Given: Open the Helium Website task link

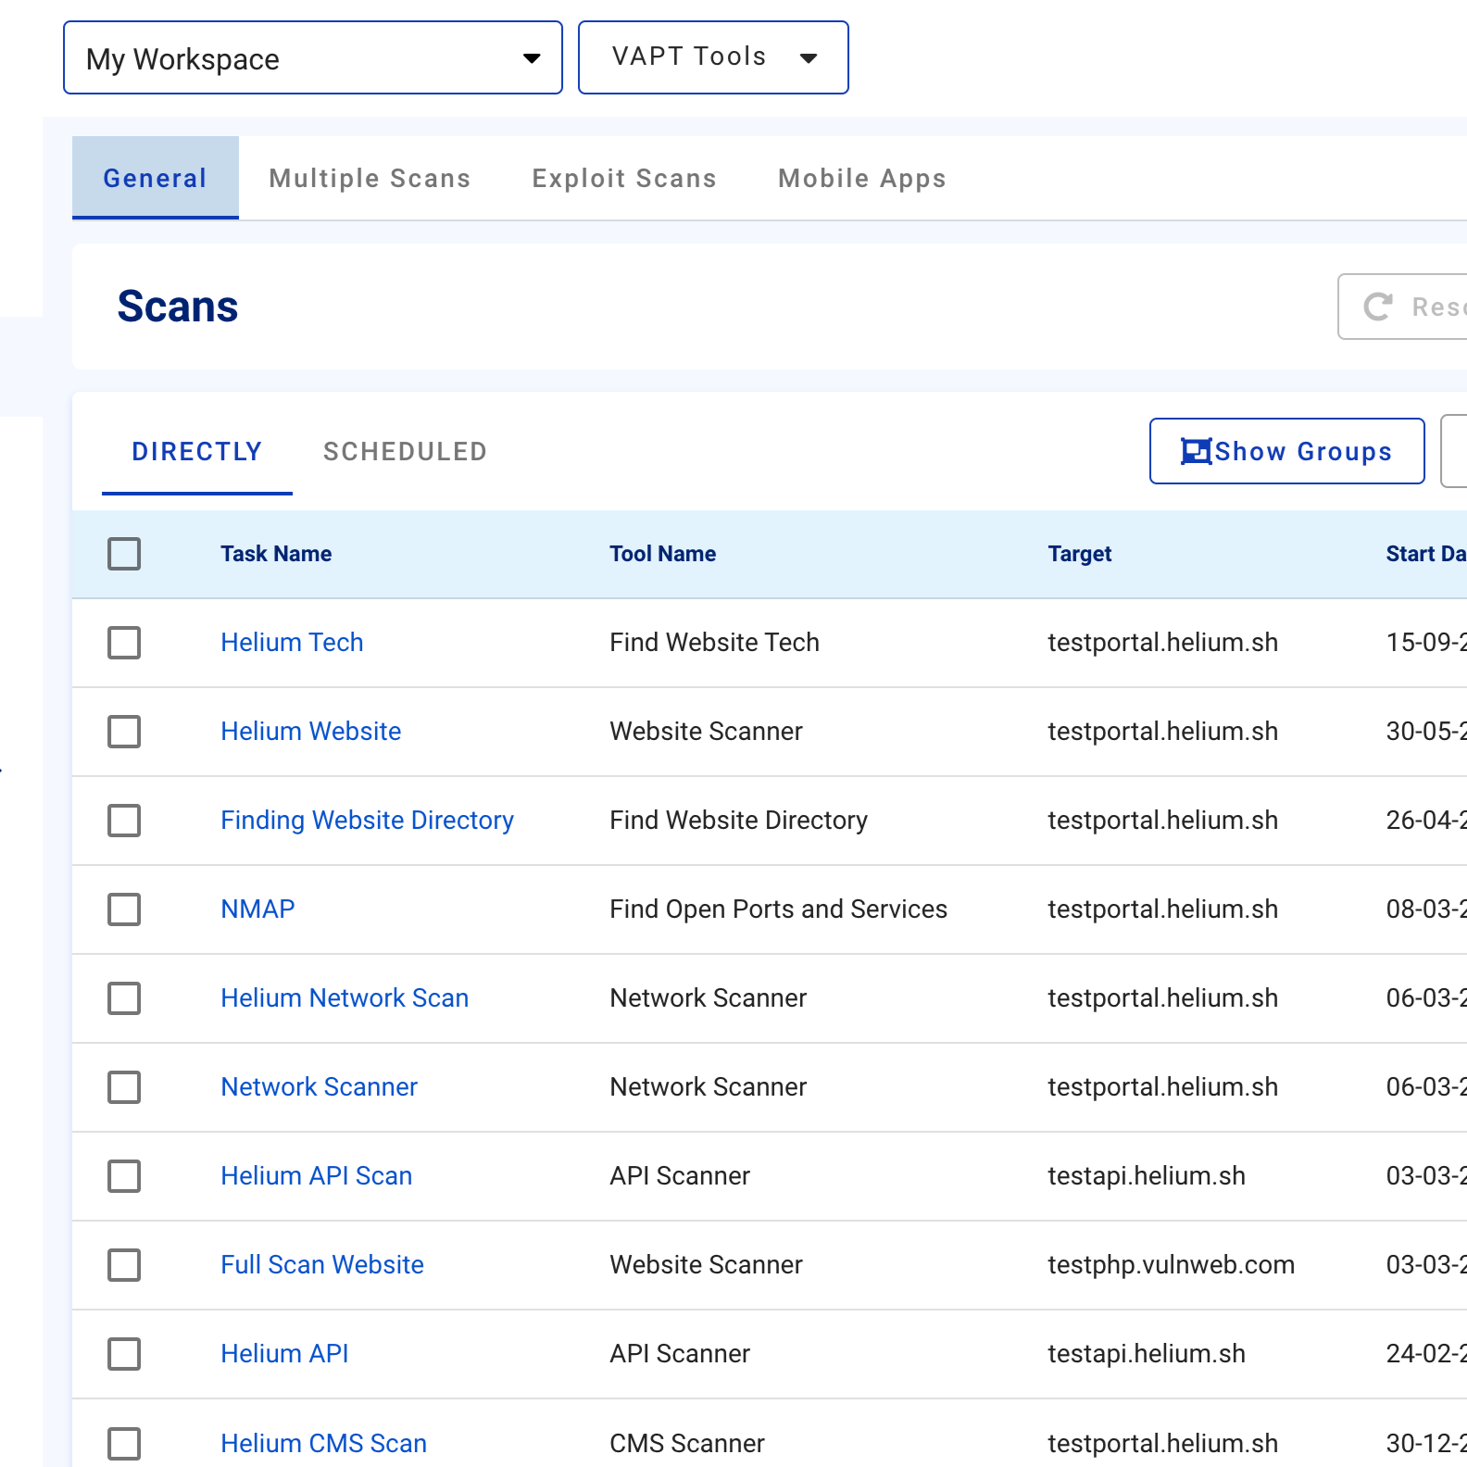Looking at the screenshot, I should [310, 732].
